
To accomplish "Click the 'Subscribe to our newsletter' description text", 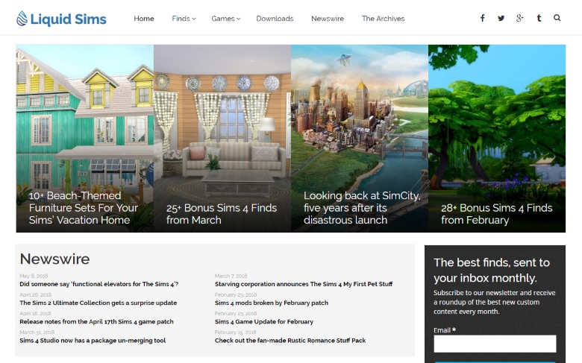I will [x=495, y=302].
